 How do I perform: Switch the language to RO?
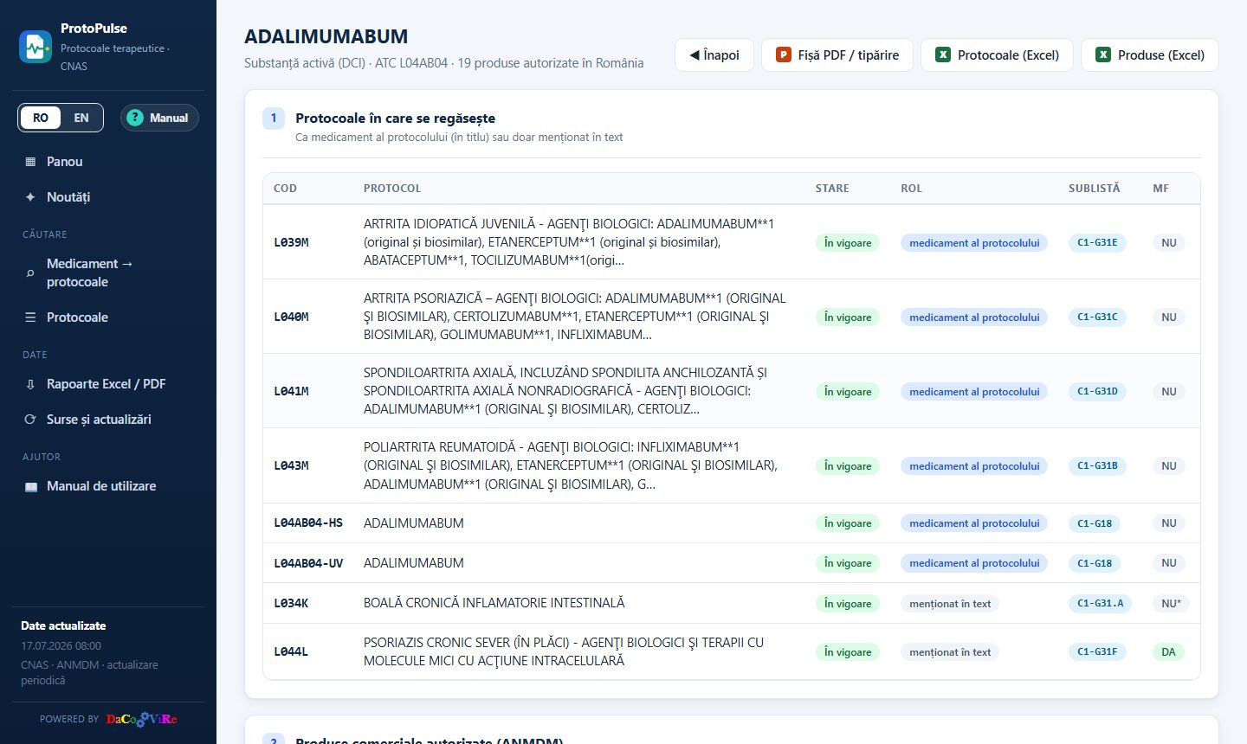coord(41,118)
